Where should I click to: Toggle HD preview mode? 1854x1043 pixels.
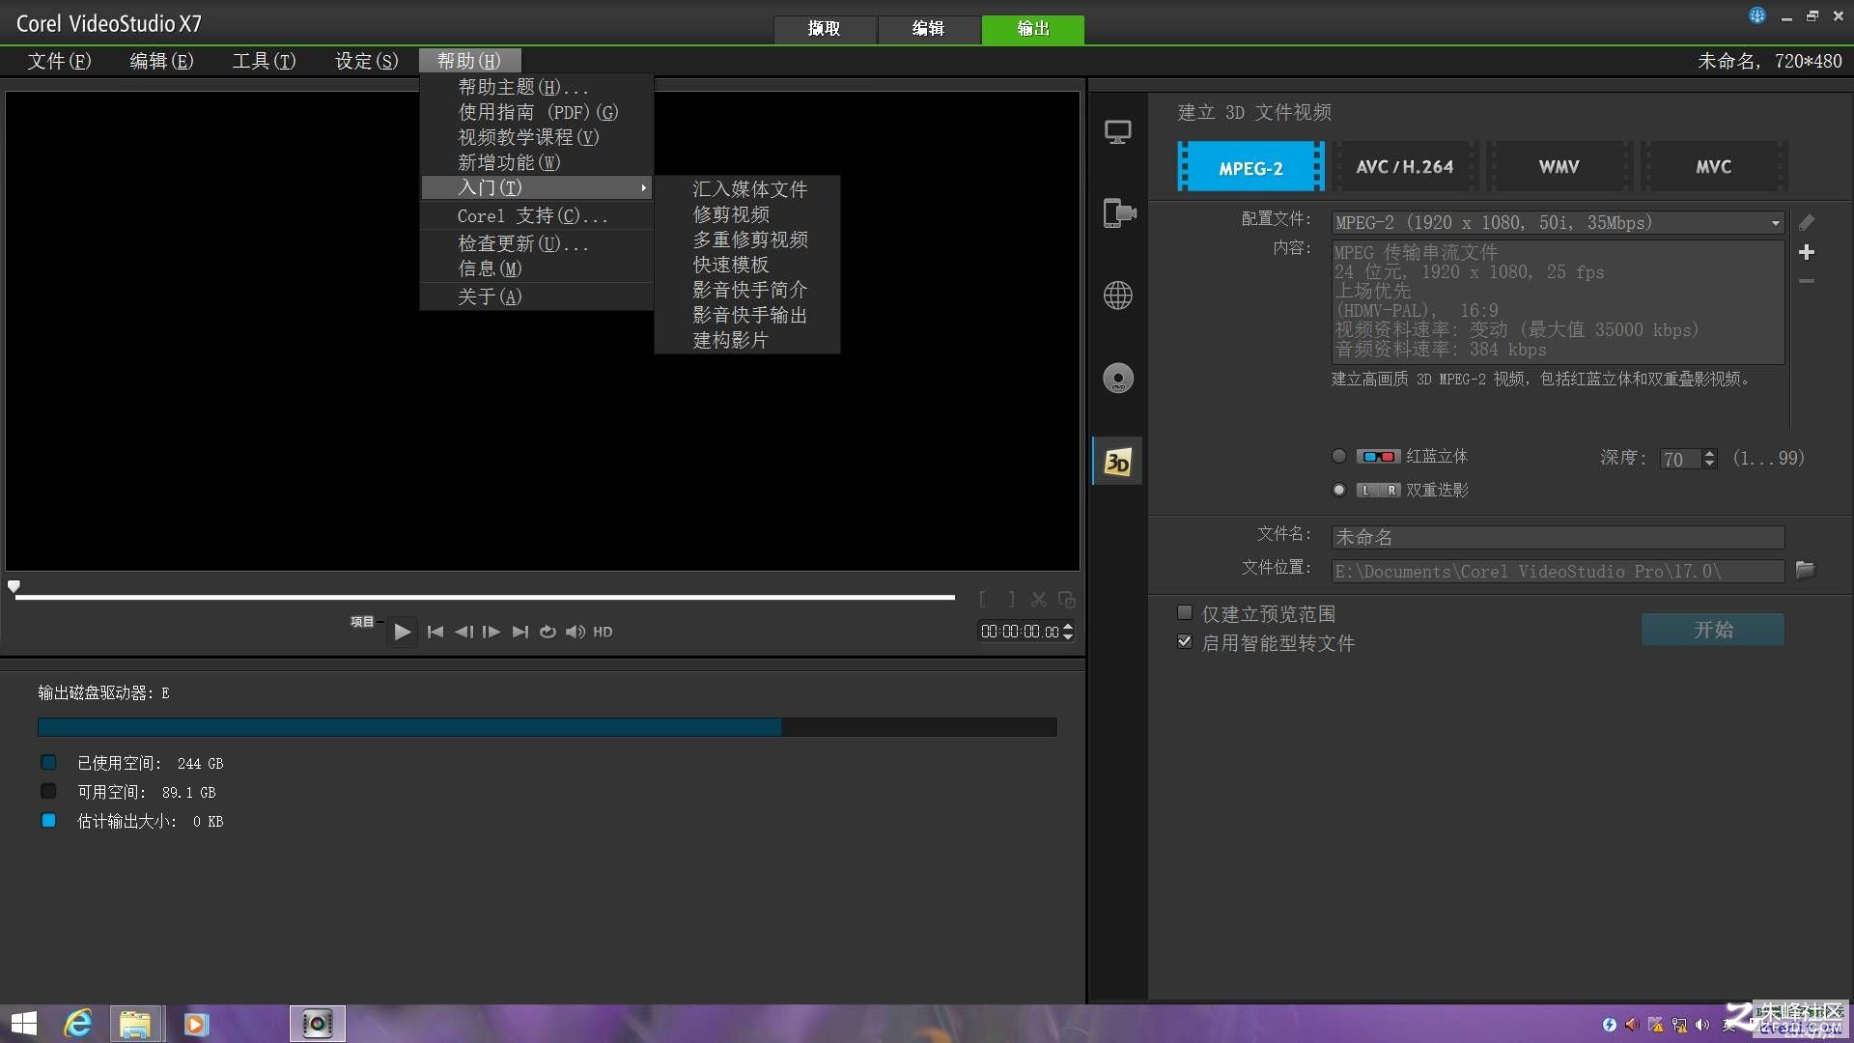(603, 632)
